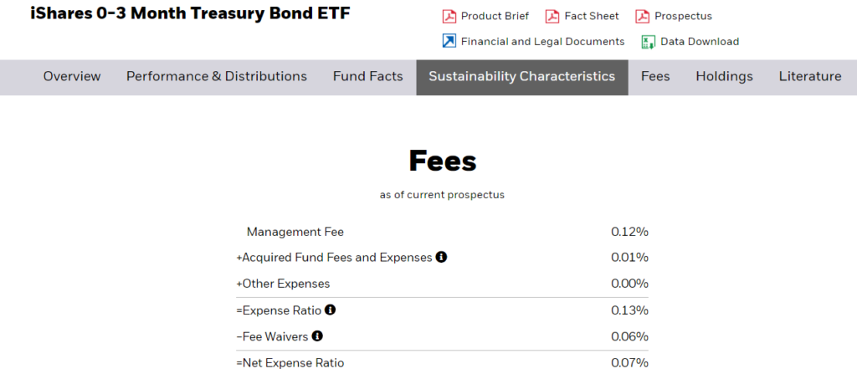
Task: Click the Data Download link
Action: pyautogui.click(x=700, y=41)
